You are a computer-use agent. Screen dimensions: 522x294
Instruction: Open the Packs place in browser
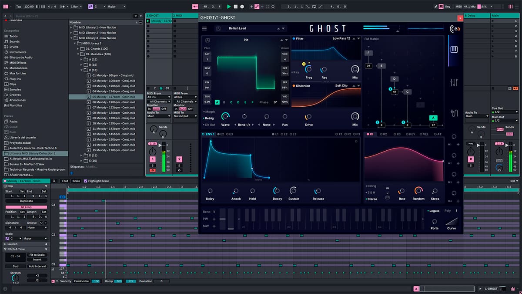point(13,122)
